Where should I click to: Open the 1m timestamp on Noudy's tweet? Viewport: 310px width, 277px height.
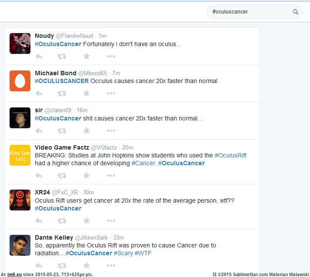103,36
